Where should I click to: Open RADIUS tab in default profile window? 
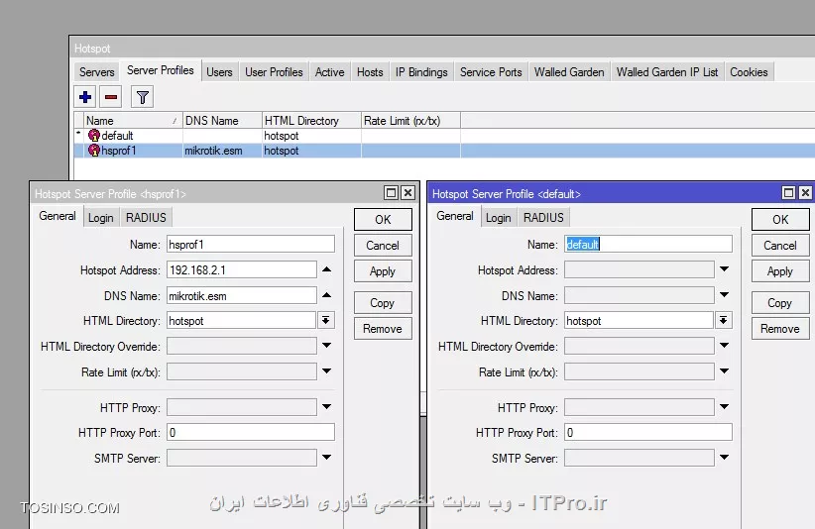543,218
